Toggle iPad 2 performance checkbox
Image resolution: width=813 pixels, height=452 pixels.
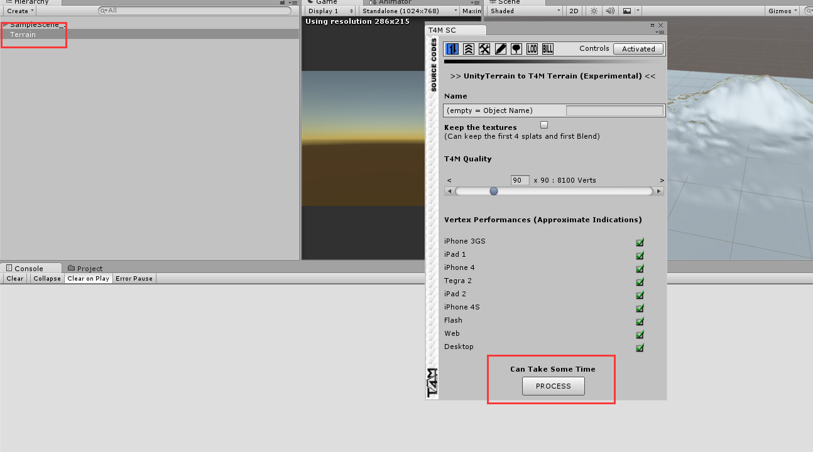[640, 294]
